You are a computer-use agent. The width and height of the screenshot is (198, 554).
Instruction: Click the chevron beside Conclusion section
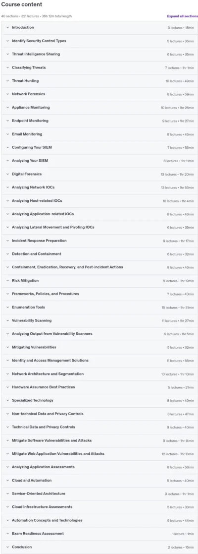[x=7, y=547]
